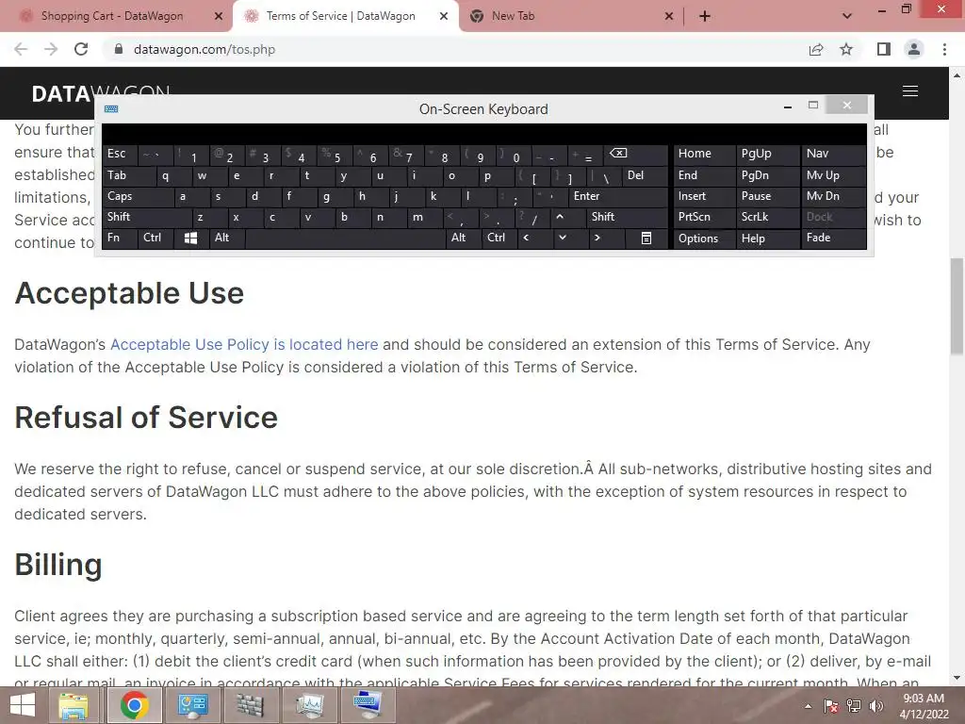
Task: Tap the up arrow key on the keyboard
Action: coord(560,217)
